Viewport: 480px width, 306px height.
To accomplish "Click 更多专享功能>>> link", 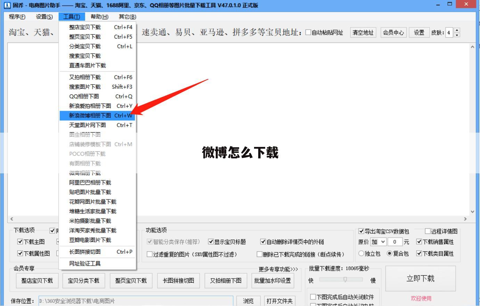I will 278,269.
